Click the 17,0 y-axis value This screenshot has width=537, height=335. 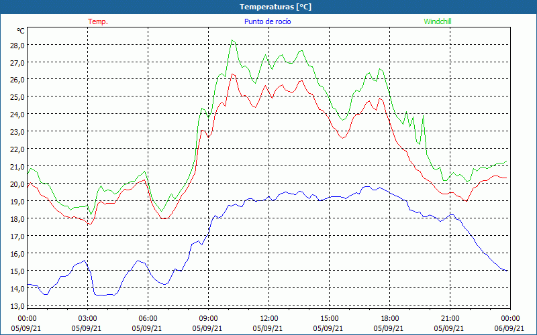point(17,237)
